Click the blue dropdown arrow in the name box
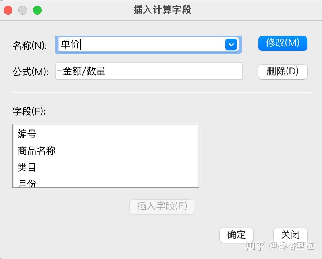Viewport: 322px width, 259px height. tap(231, 45)
